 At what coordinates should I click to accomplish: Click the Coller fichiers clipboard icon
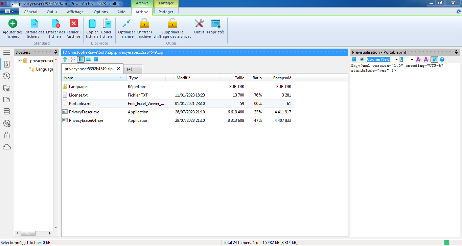point(107,23)
